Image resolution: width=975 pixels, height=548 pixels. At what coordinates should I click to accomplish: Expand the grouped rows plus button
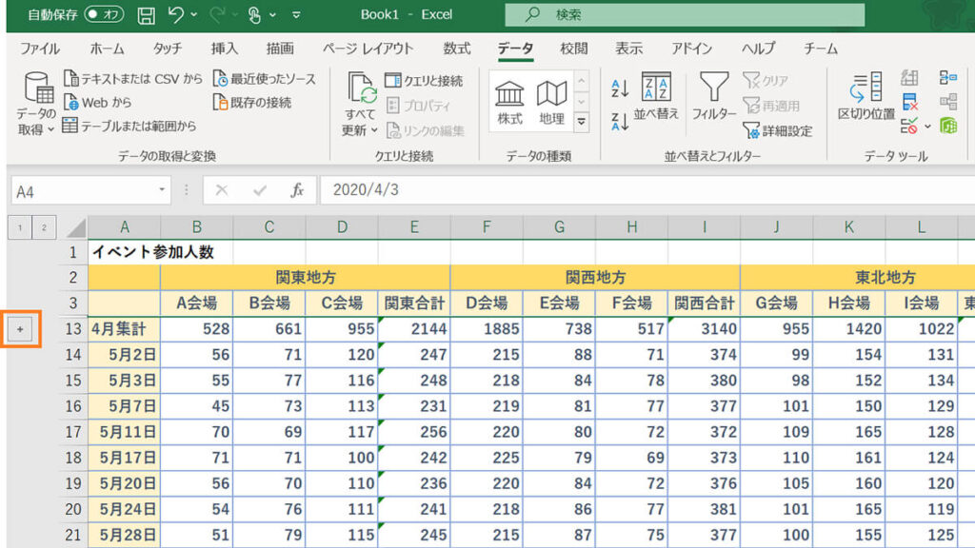point(20,329)
